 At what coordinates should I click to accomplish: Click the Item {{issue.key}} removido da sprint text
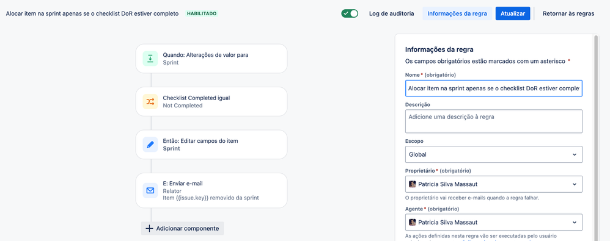(x=211, y=198)
